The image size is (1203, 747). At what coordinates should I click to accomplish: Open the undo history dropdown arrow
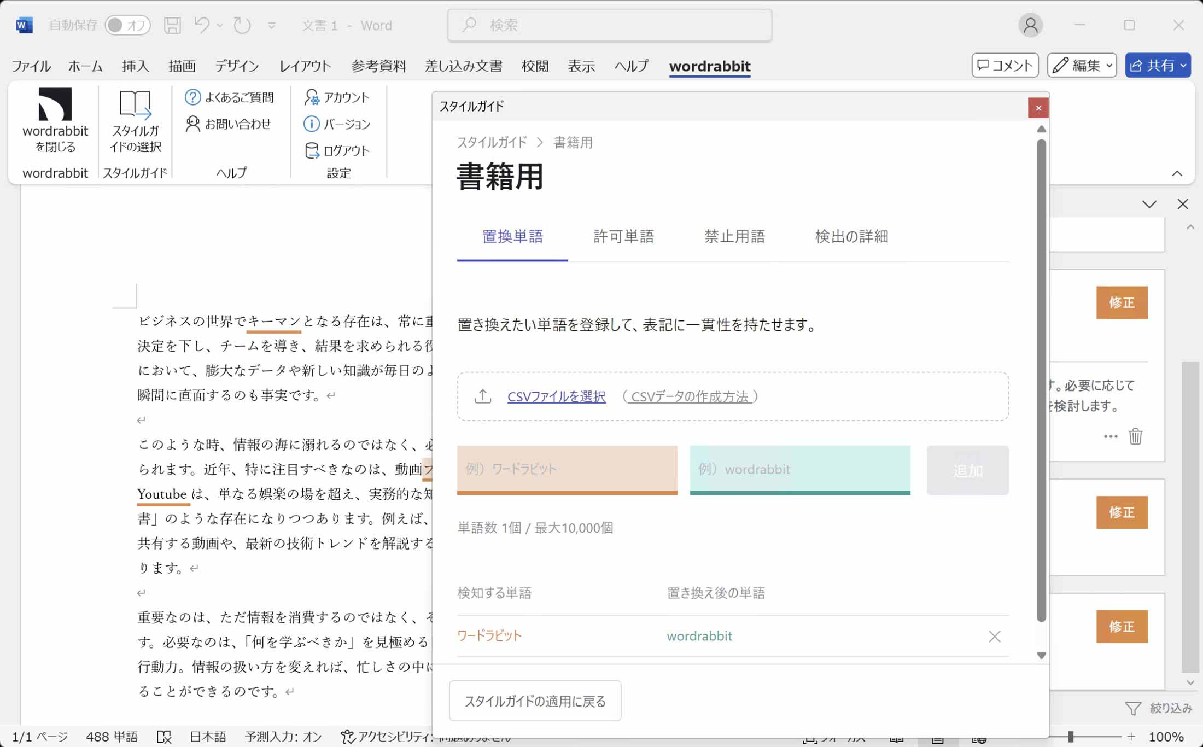click(219, 25)
